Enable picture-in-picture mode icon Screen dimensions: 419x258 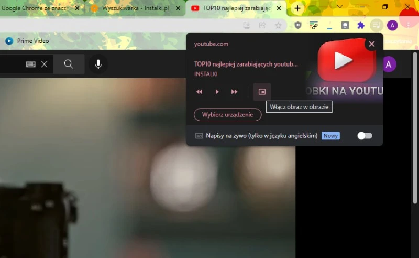tap(262, 92)
